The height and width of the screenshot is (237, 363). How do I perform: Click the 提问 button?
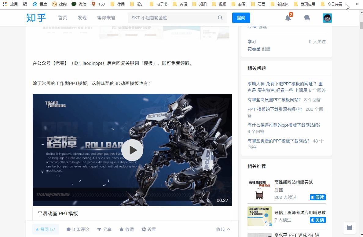click(x=241, y=18)
